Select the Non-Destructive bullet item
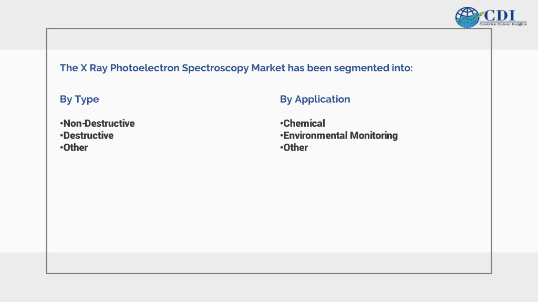This screenshot has width=538, height=302. tap(97, 123)
